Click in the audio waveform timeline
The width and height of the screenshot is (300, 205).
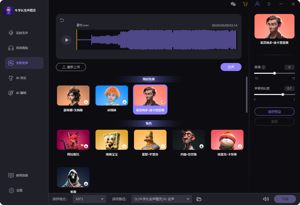(x=156, y=40)
